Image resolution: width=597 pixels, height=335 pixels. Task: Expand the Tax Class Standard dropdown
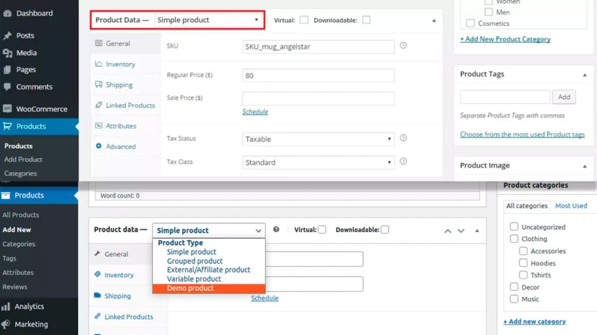tap(318, 163)
